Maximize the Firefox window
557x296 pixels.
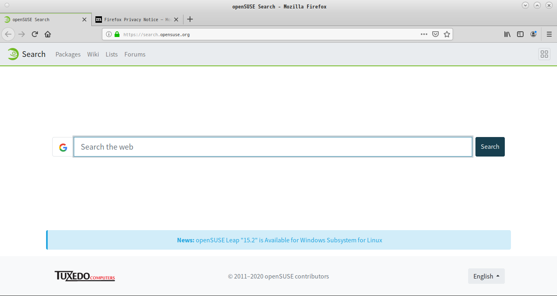(x=537, y=5)
